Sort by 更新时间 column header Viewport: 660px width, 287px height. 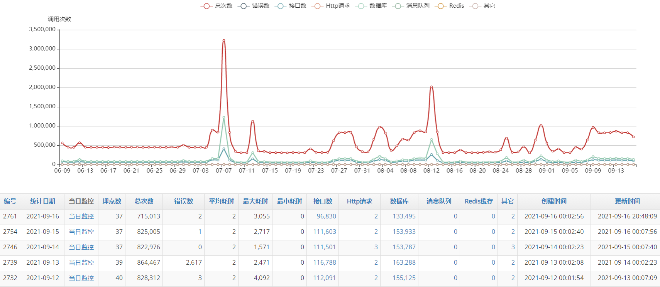(627, 201)
